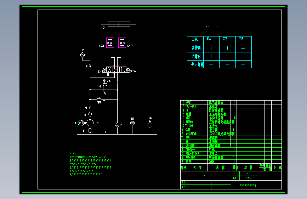The image size is (307, 199).
Task: Click the minus sign in 右伸出 row under 2YA
Action: tap(227, 56)
